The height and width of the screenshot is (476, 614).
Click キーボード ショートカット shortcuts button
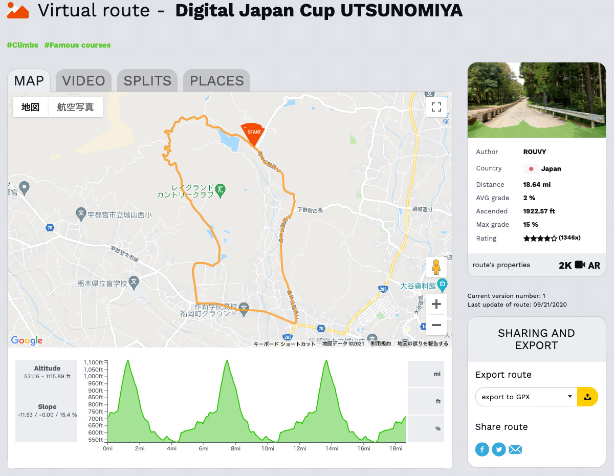(284, 343)
